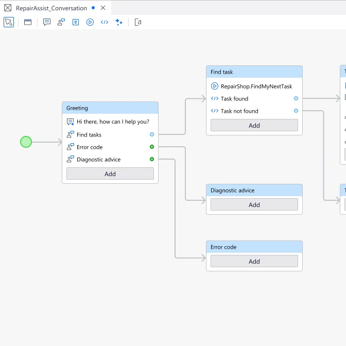Select the Greeting node header

click(x=110, y=108)
